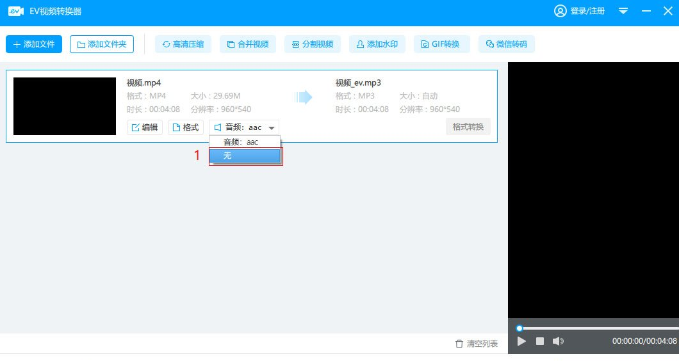
Task: Open the GIF转换 tool
Action: pyautogui.click(x=442, y=44)
